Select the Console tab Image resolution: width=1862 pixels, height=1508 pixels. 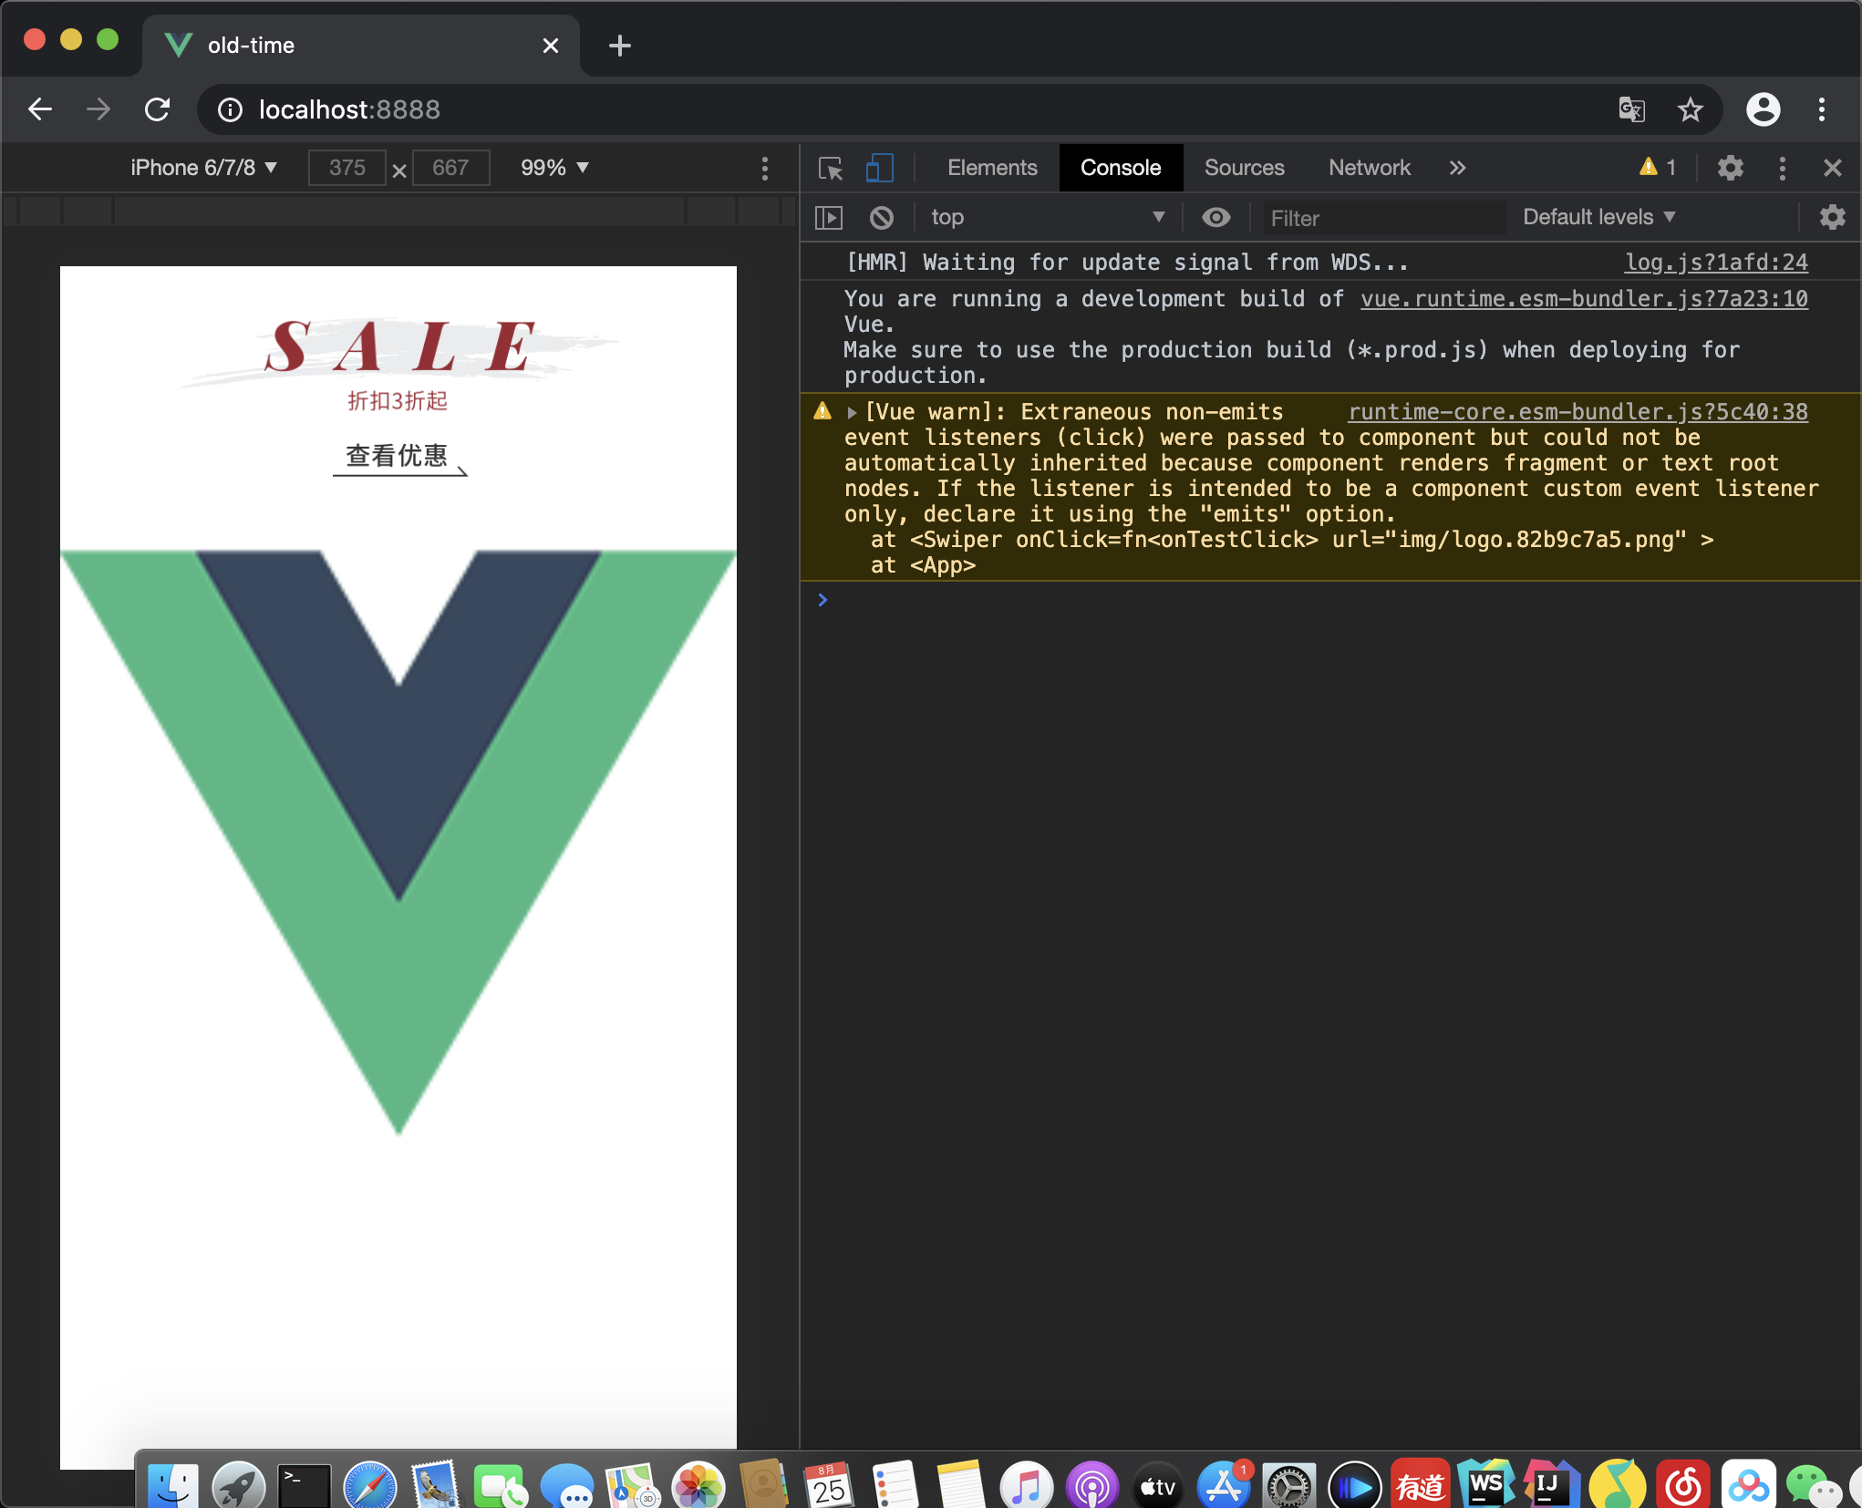point(1121,168)
